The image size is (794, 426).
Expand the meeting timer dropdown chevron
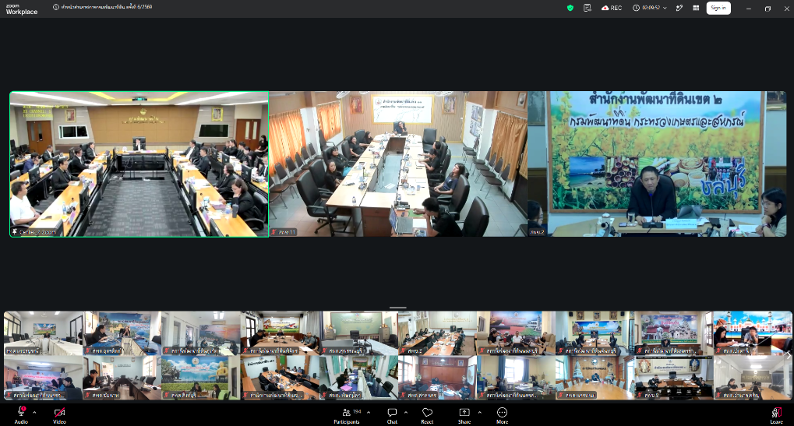(x=665, y=8)
